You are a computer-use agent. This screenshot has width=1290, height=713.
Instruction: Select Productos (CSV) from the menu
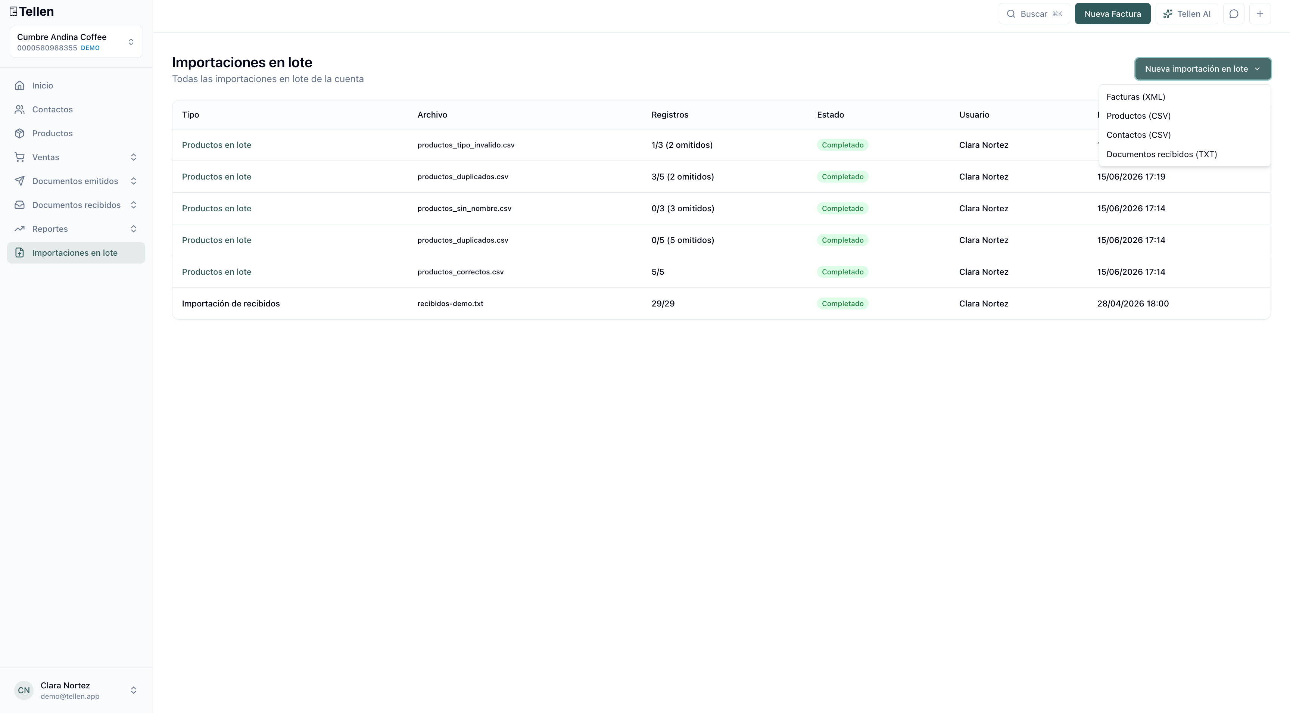pos(1184,116)
